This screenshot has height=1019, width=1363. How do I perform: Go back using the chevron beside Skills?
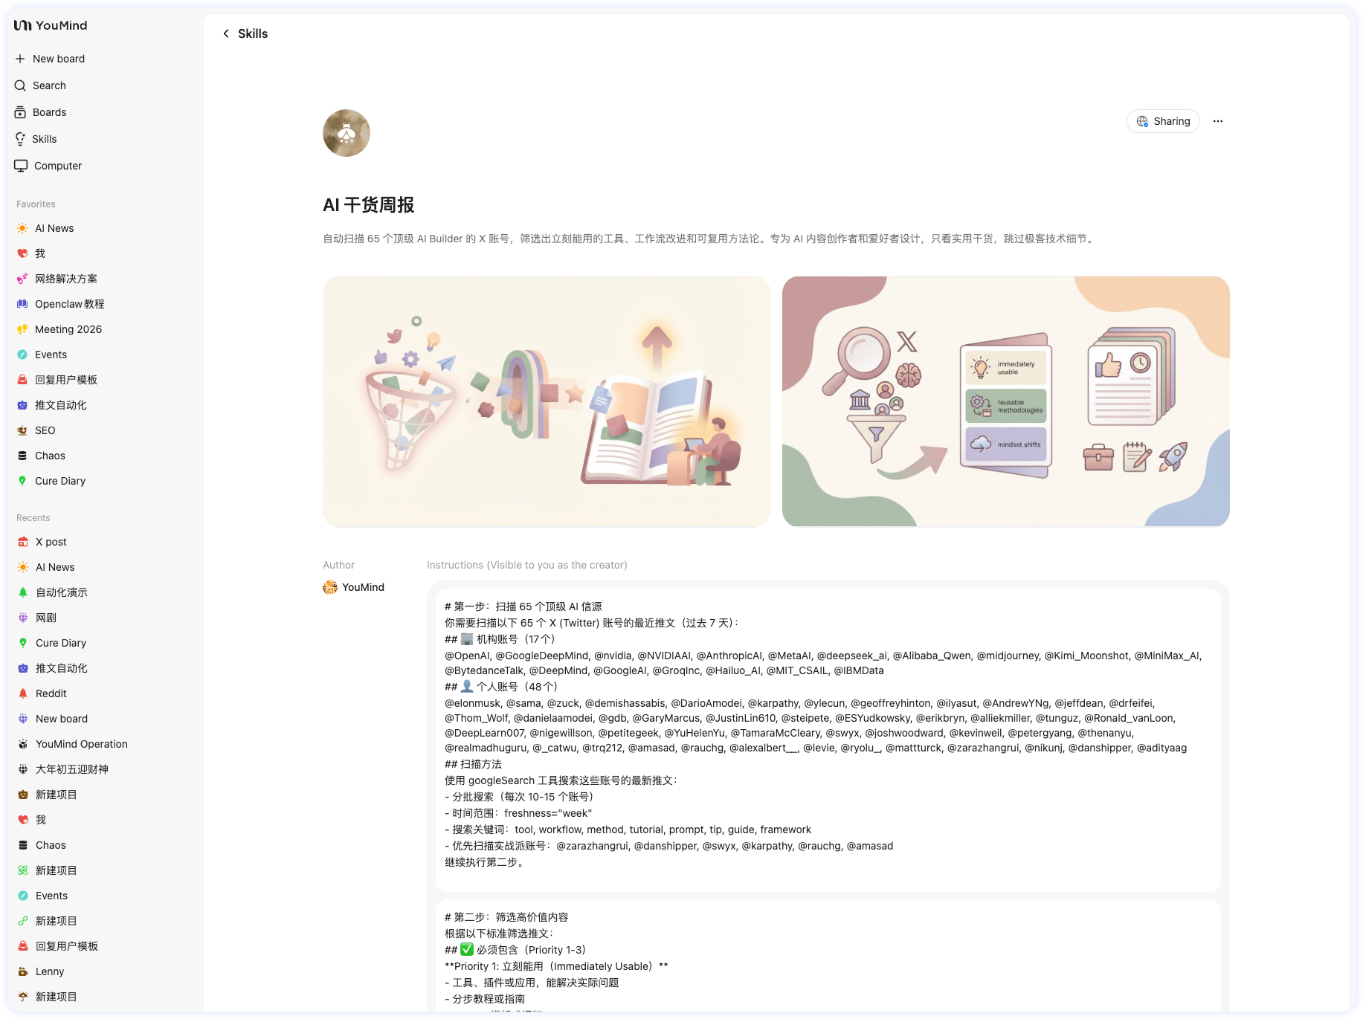pos(226,33)
